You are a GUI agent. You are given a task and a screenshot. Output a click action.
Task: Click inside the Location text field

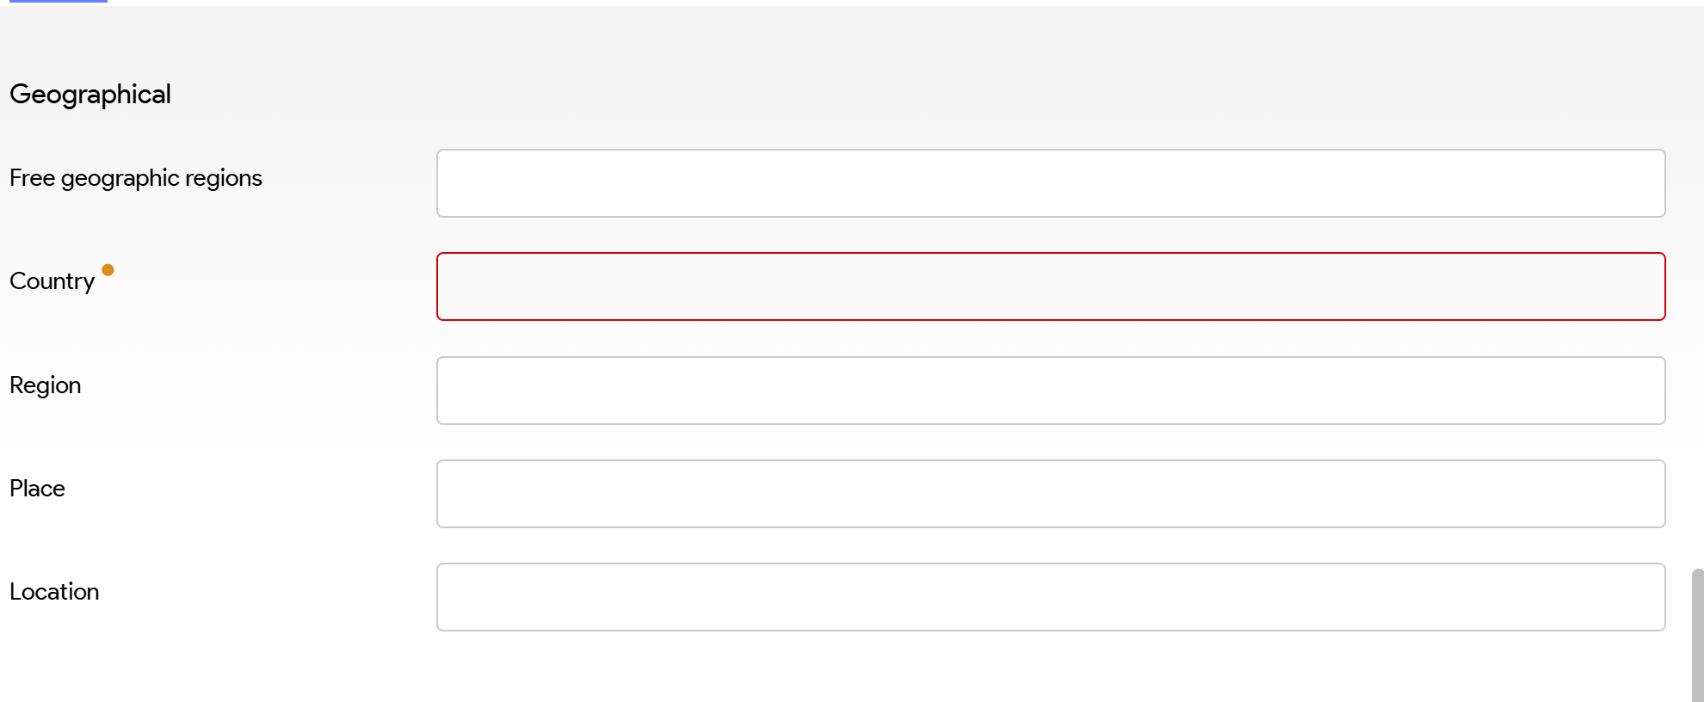pyautogui.click(x=1050, y=597)
